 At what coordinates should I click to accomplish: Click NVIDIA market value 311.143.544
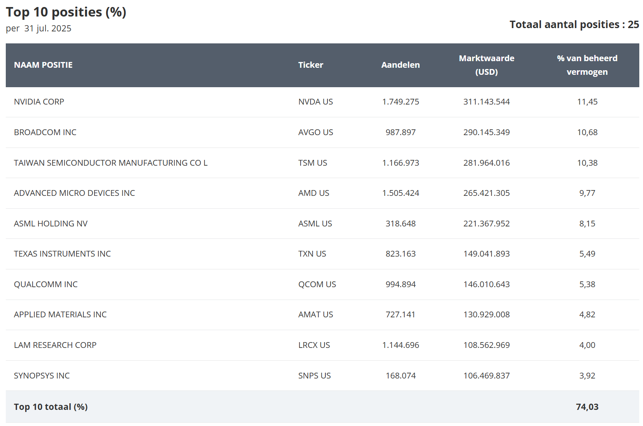click(x=486, y=102)
